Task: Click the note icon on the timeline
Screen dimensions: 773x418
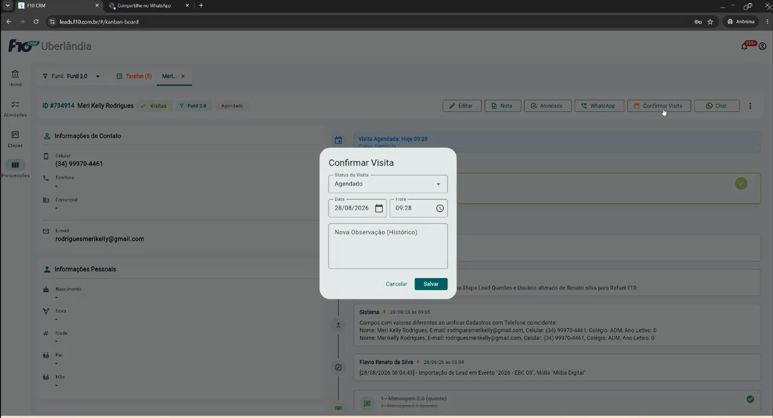Action: [338, 367]
